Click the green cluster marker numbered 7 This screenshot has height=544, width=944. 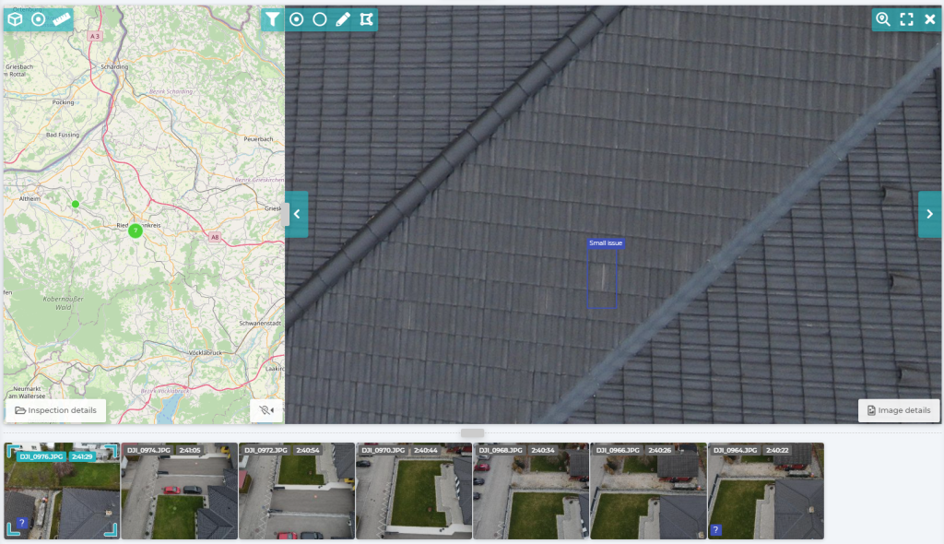(x=136, y=231)
